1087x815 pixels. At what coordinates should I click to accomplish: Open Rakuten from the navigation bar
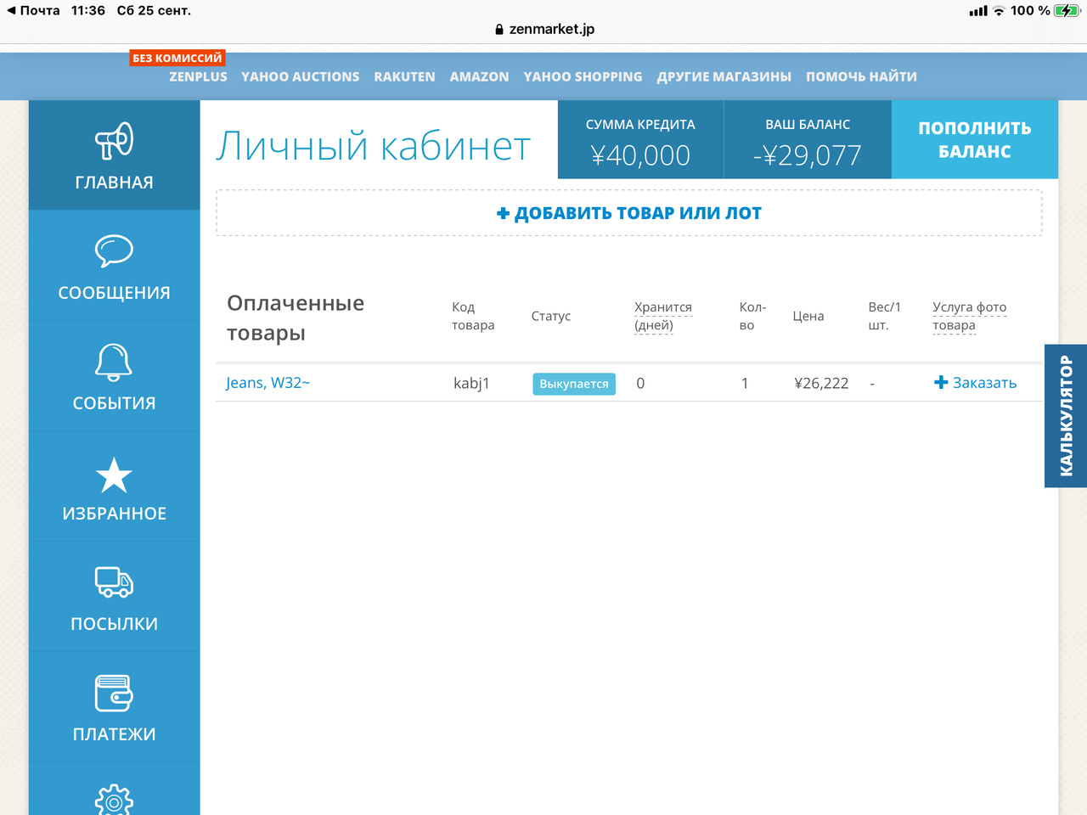click(404, 76)
